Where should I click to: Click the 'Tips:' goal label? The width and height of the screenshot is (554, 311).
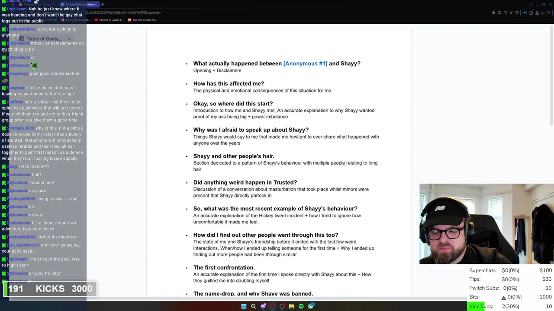click(474, 279)
